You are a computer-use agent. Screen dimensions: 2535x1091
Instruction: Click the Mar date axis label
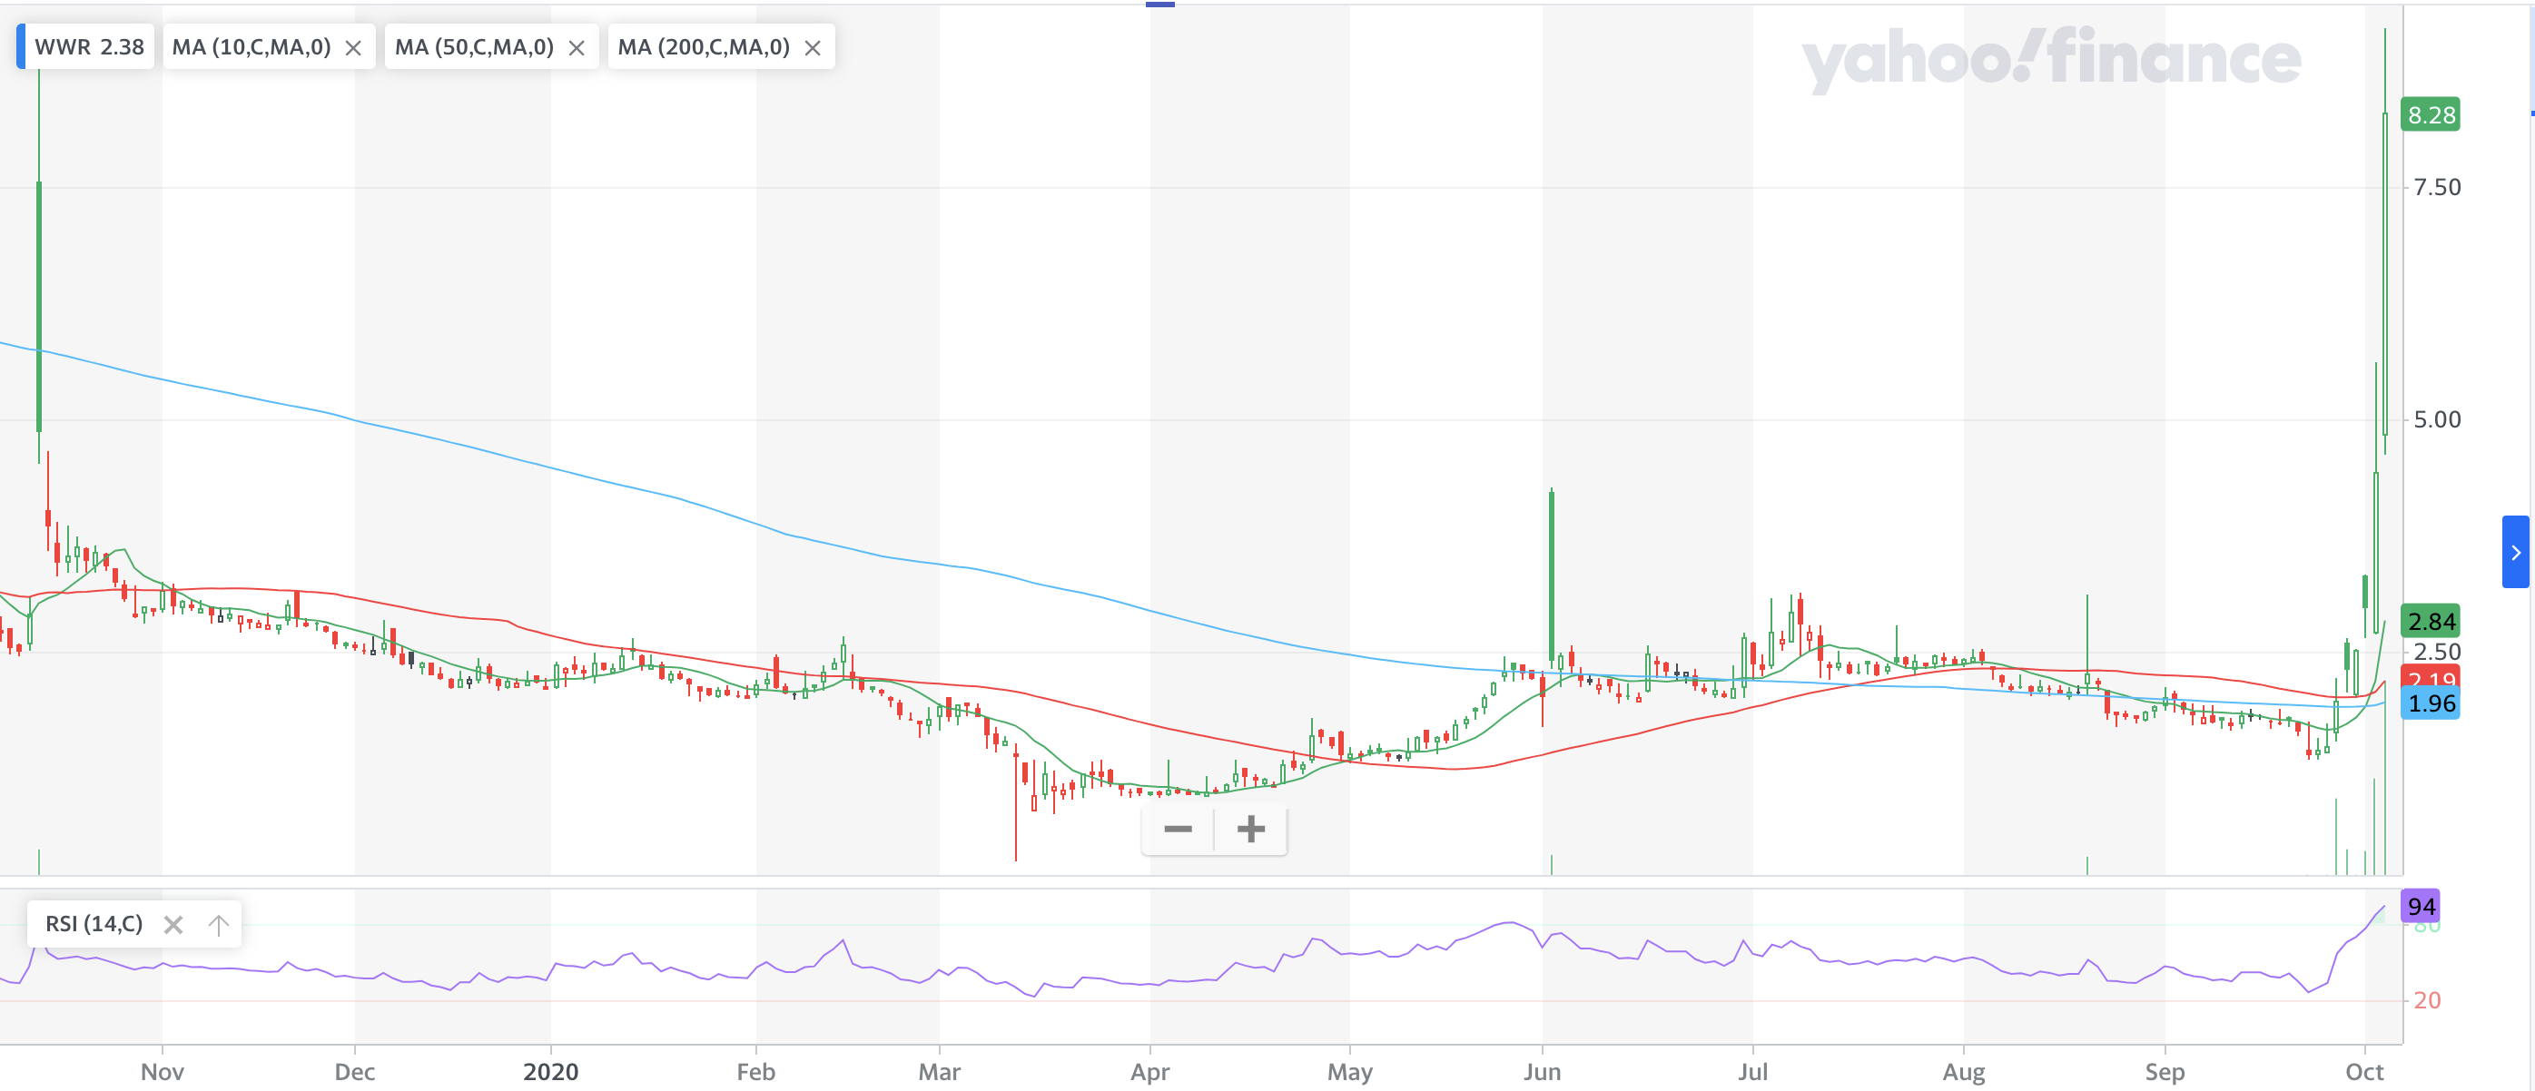(x=939, y=1071)
